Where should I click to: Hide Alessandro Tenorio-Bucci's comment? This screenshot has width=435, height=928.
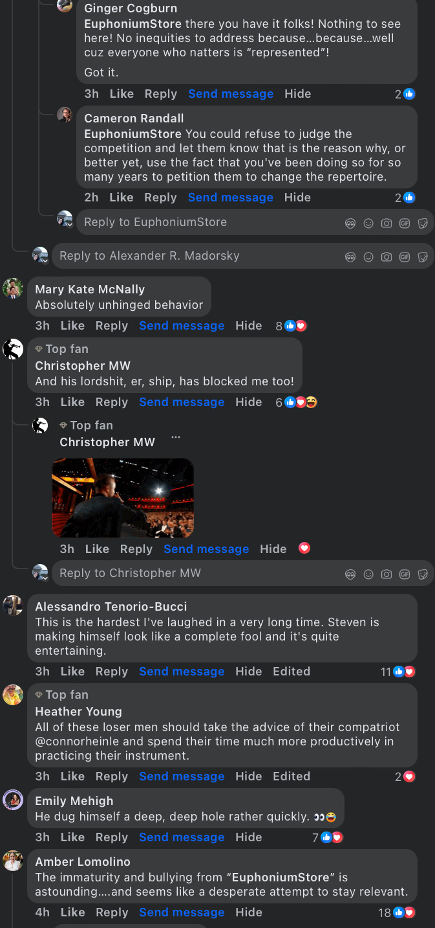coord(249,672)
